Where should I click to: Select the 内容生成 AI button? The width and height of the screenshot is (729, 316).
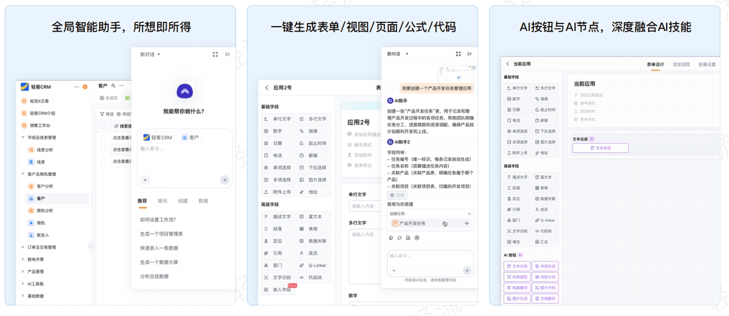[544, 266]
